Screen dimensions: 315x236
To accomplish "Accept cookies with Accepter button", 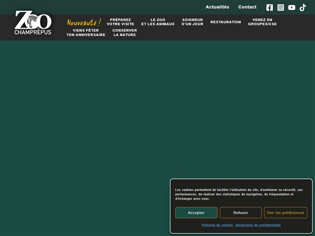I will 196,213.
